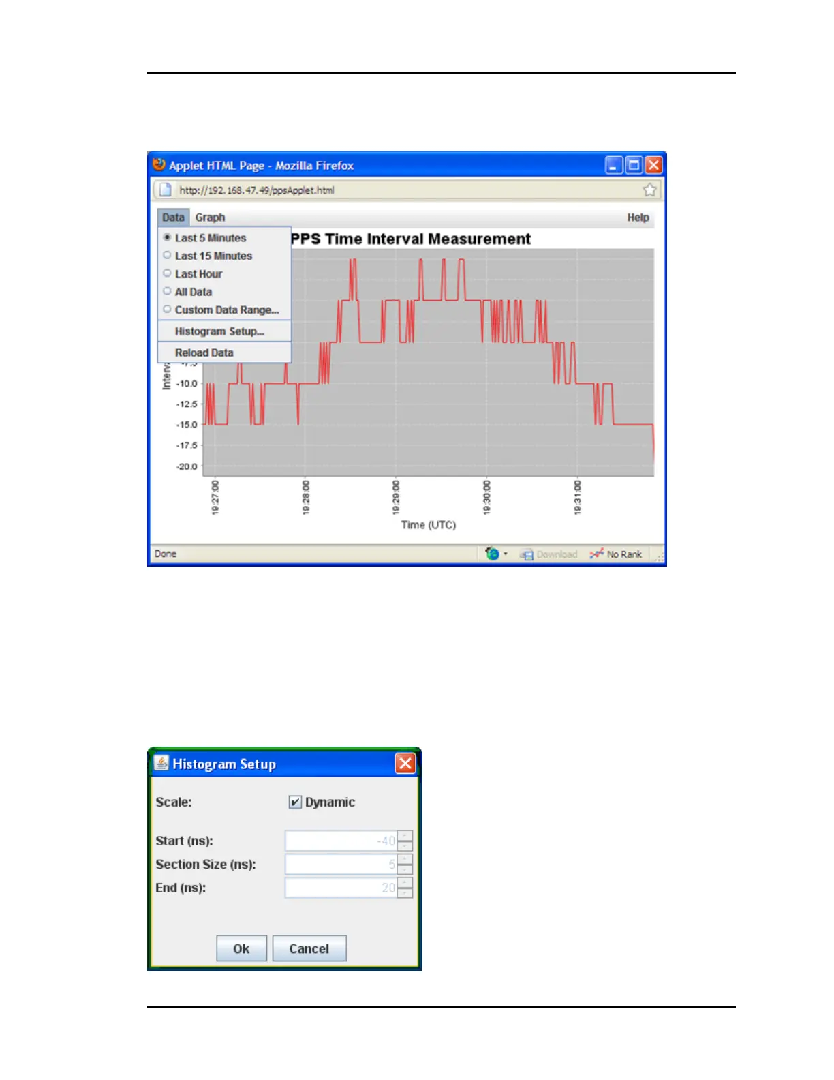The image size is (834, 1080).
Task: Minimize the Firefox window
Action: [x=614, y=165]
